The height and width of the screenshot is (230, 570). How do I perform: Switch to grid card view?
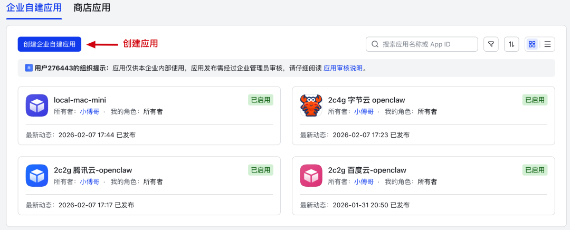click(532, 44)
